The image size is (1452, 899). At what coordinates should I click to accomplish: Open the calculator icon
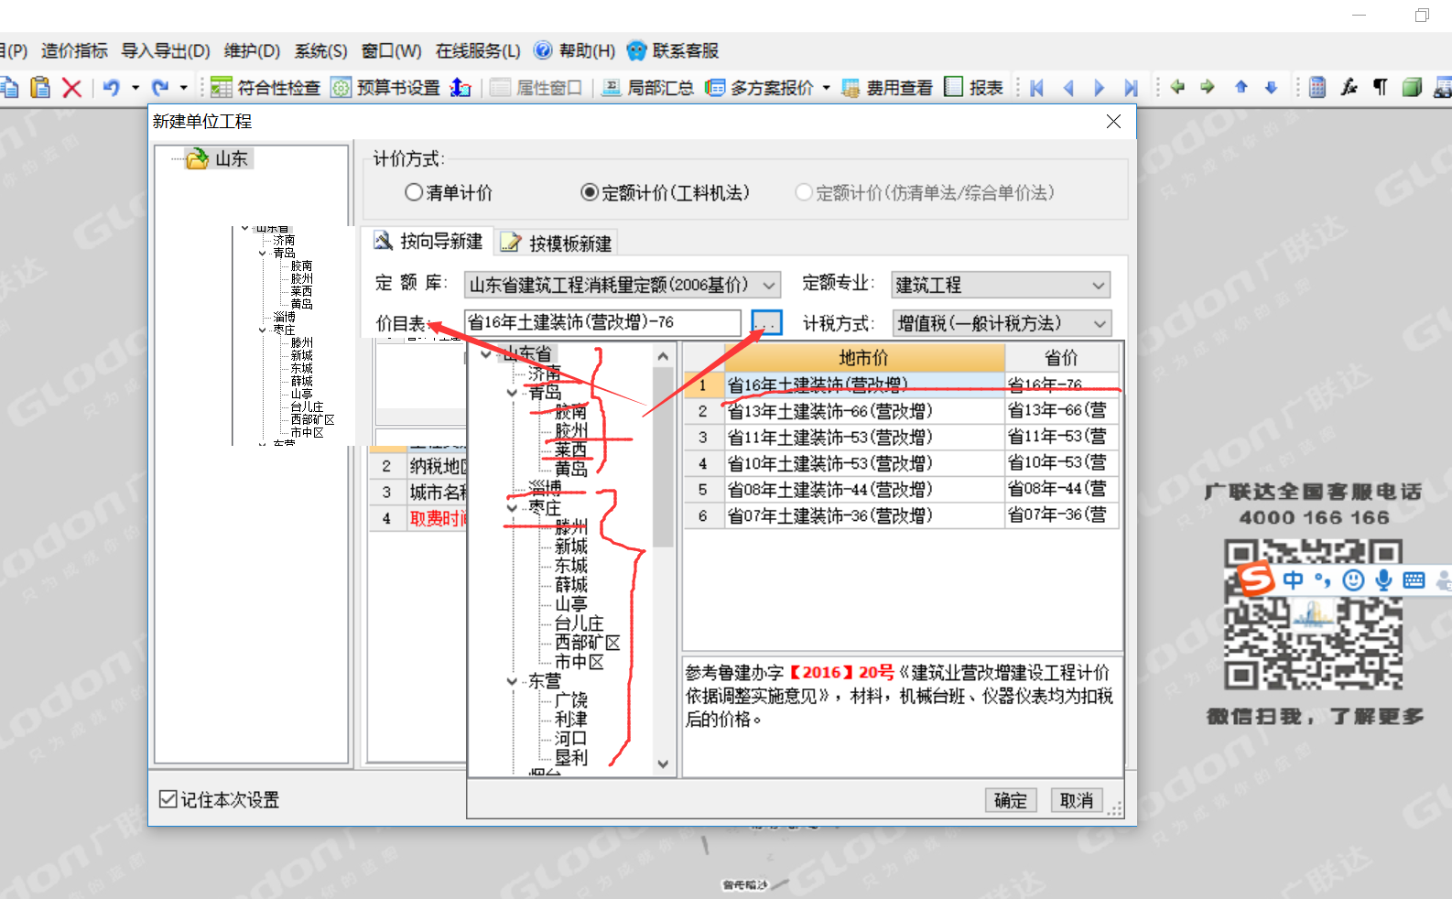click(x=1317, y=88)
